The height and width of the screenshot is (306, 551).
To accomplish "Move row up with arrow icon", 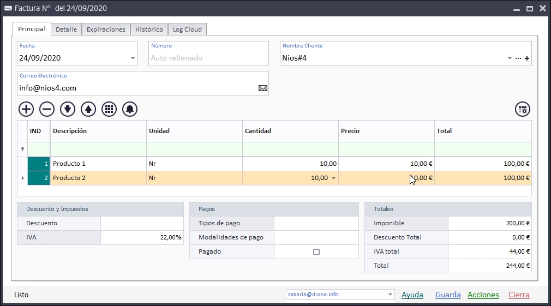I will 88,109.
